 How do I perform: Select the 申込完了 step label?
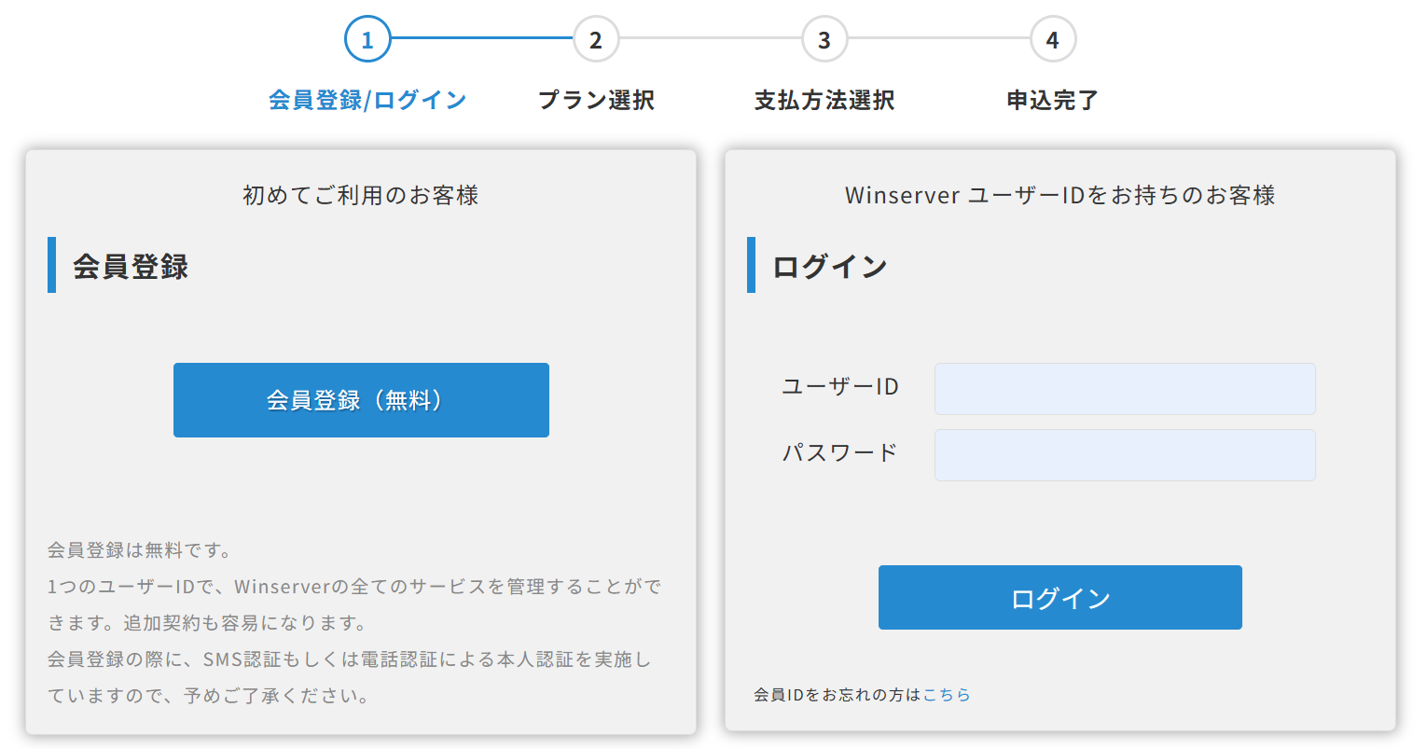pyautogui.click(x=1053, y=100)
